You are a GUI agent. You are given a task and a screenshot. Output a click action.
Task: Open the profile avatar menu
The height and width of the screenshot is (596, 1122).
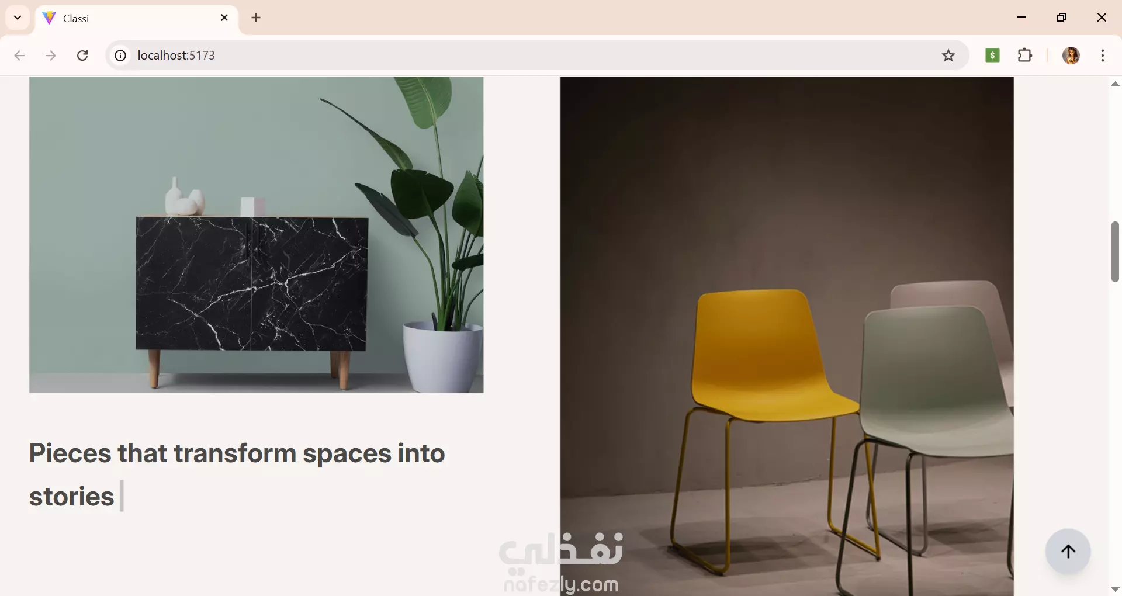point(1071,56)
